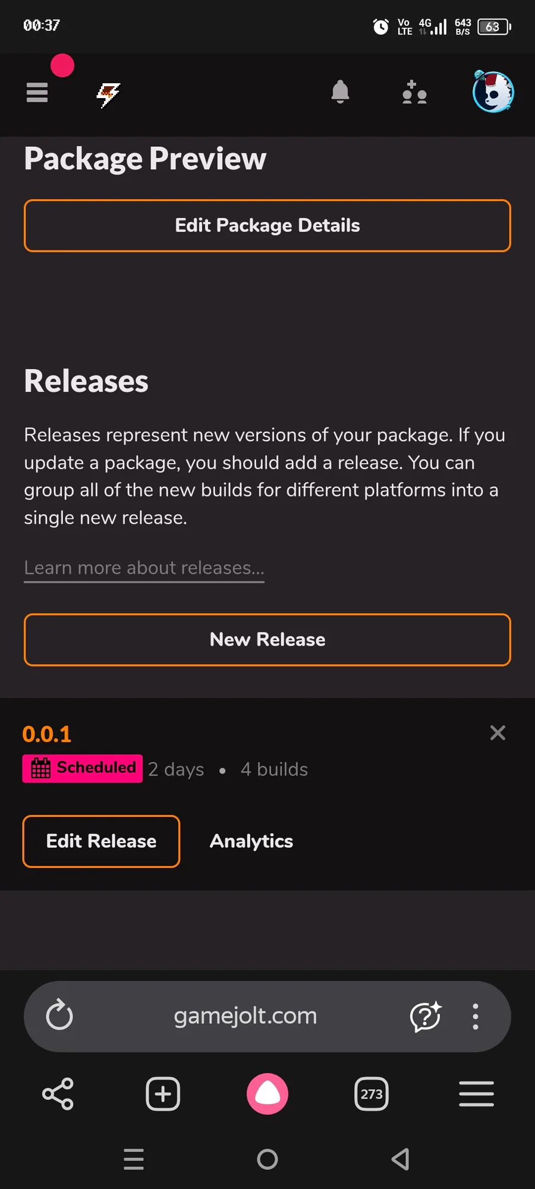Screen dimensions: 535x1189
Task: Remove release 0.0.1 with X icon
Action: [498, 733]
